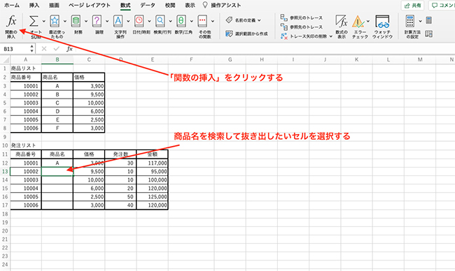Image resolution: width=455 pixels, height=271 pixels.
Task: Click 選択範囲から作成 in the ribbon
Action: (x=247, y=34)
